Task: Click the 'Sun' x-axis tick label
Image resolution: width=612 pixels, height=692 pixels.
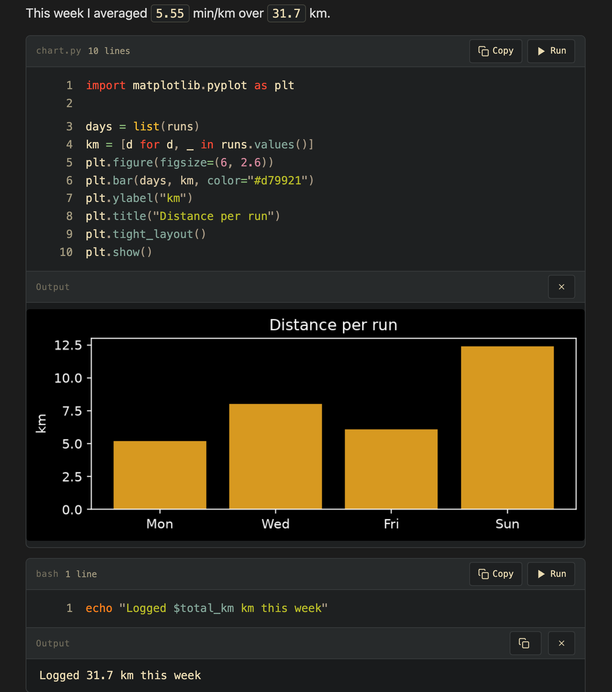Action: click(x=507, y=524)
